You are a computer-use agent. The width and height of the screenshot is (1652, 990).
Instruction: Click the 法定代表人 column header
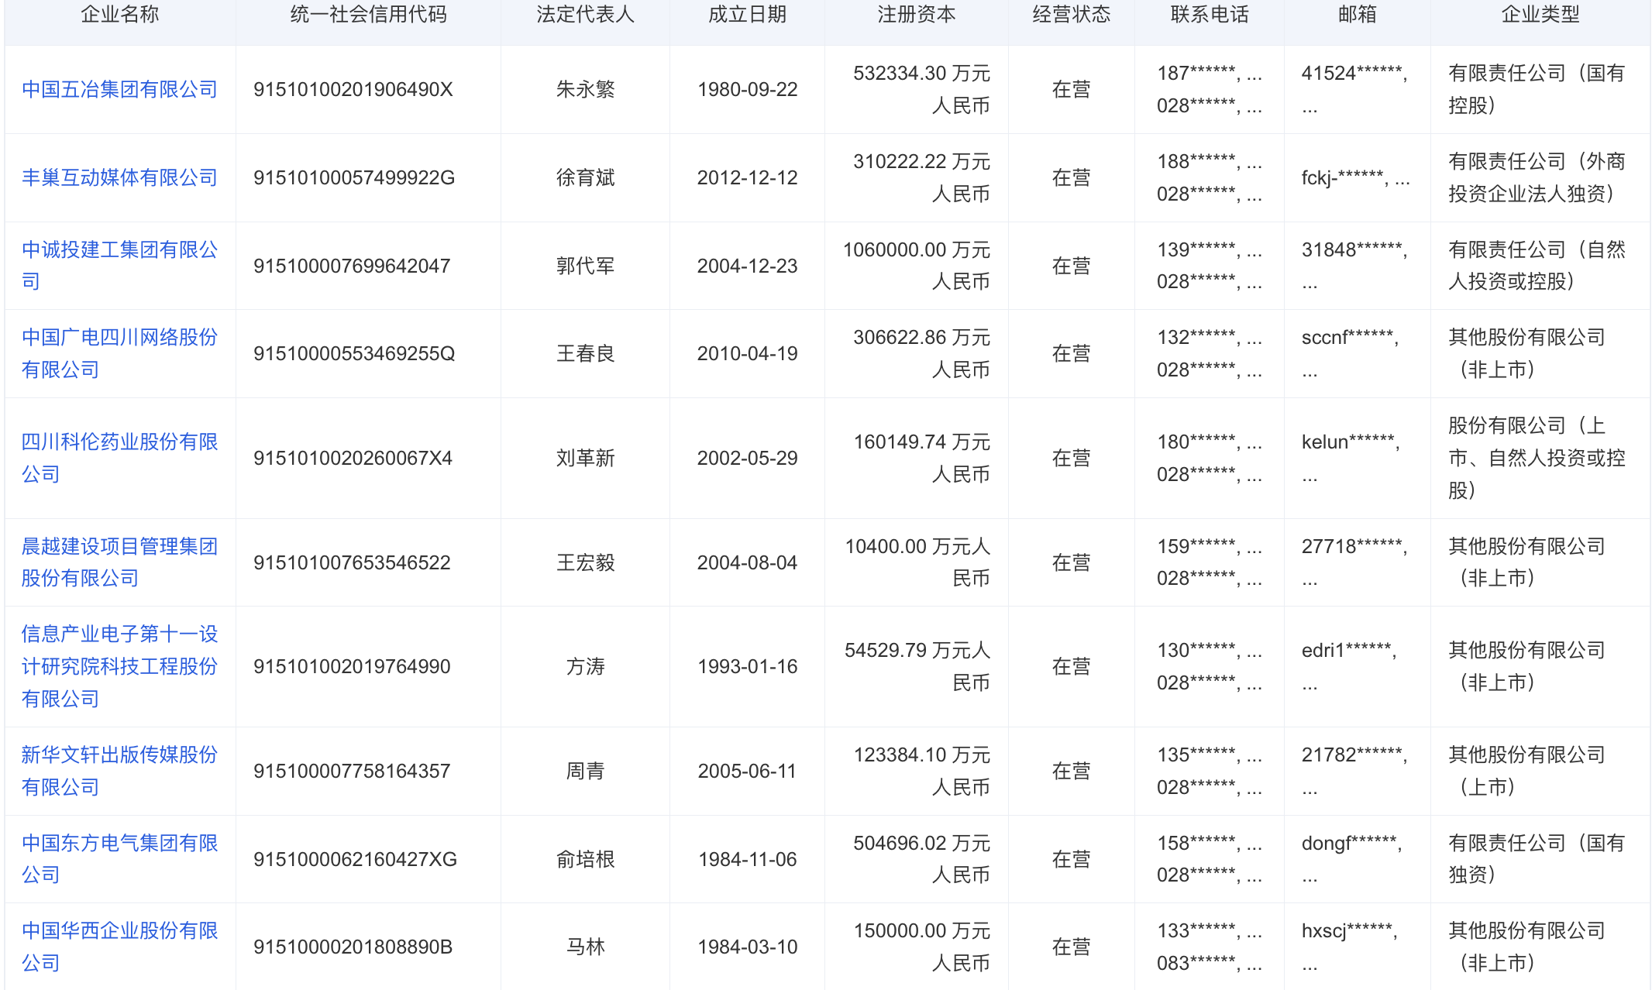585,14
